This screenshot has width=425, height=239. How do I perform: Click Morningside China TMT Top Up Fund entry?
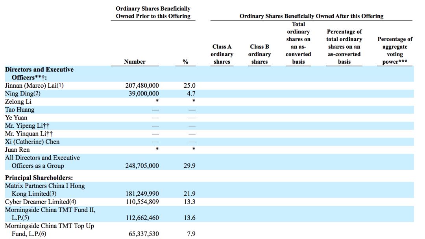49,230
